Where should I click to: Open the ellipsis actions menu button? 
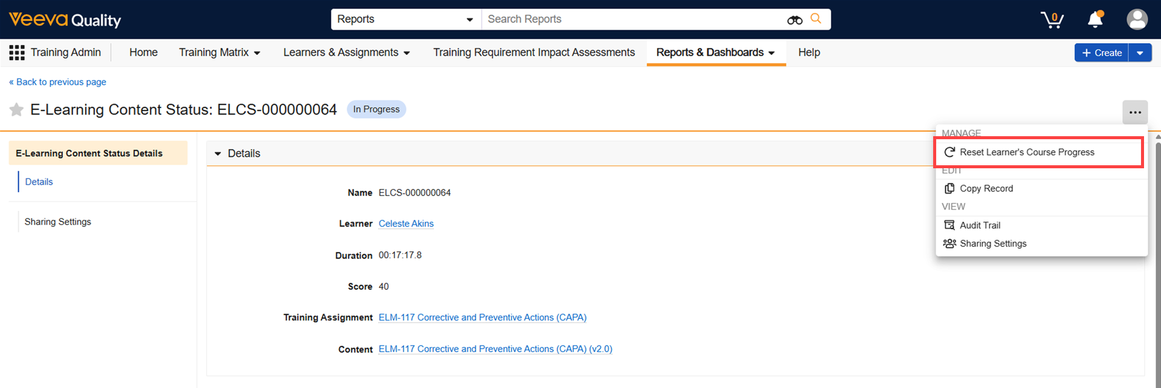coord(1135,112)
